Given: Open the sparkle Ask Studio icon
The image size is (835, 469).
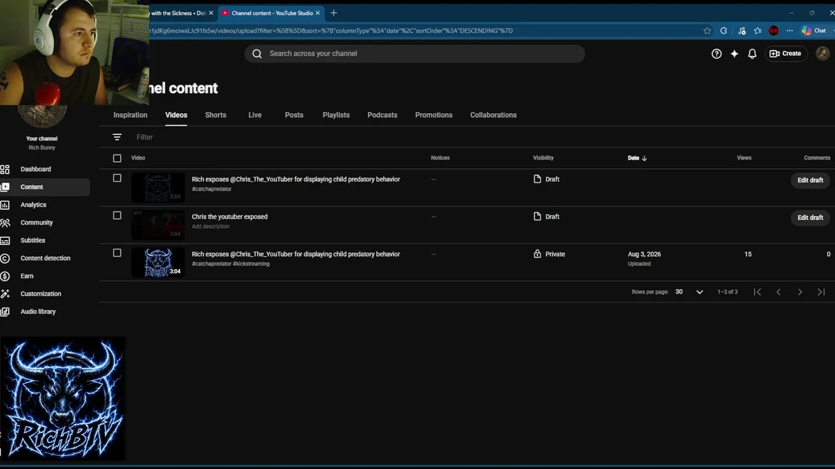Looking at the screenshot, I should [735, 53].
